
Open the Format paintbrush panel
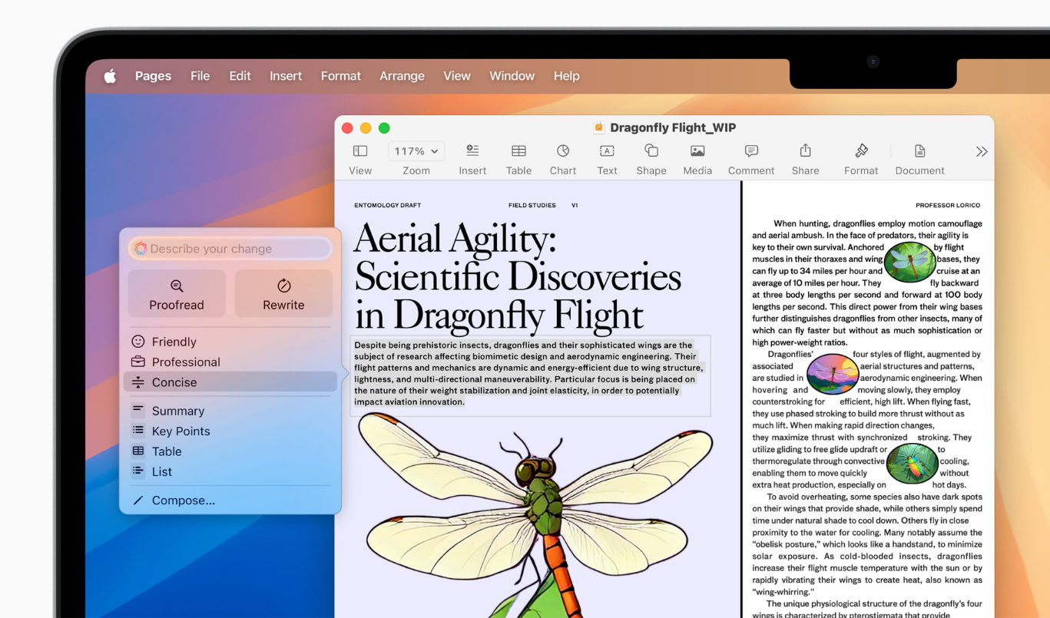pyautogui.click(x=861, y=150)
